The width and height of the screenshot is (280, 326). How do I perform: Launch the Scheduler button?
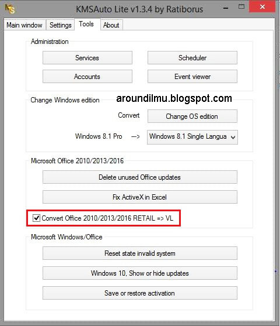point(192,58)
